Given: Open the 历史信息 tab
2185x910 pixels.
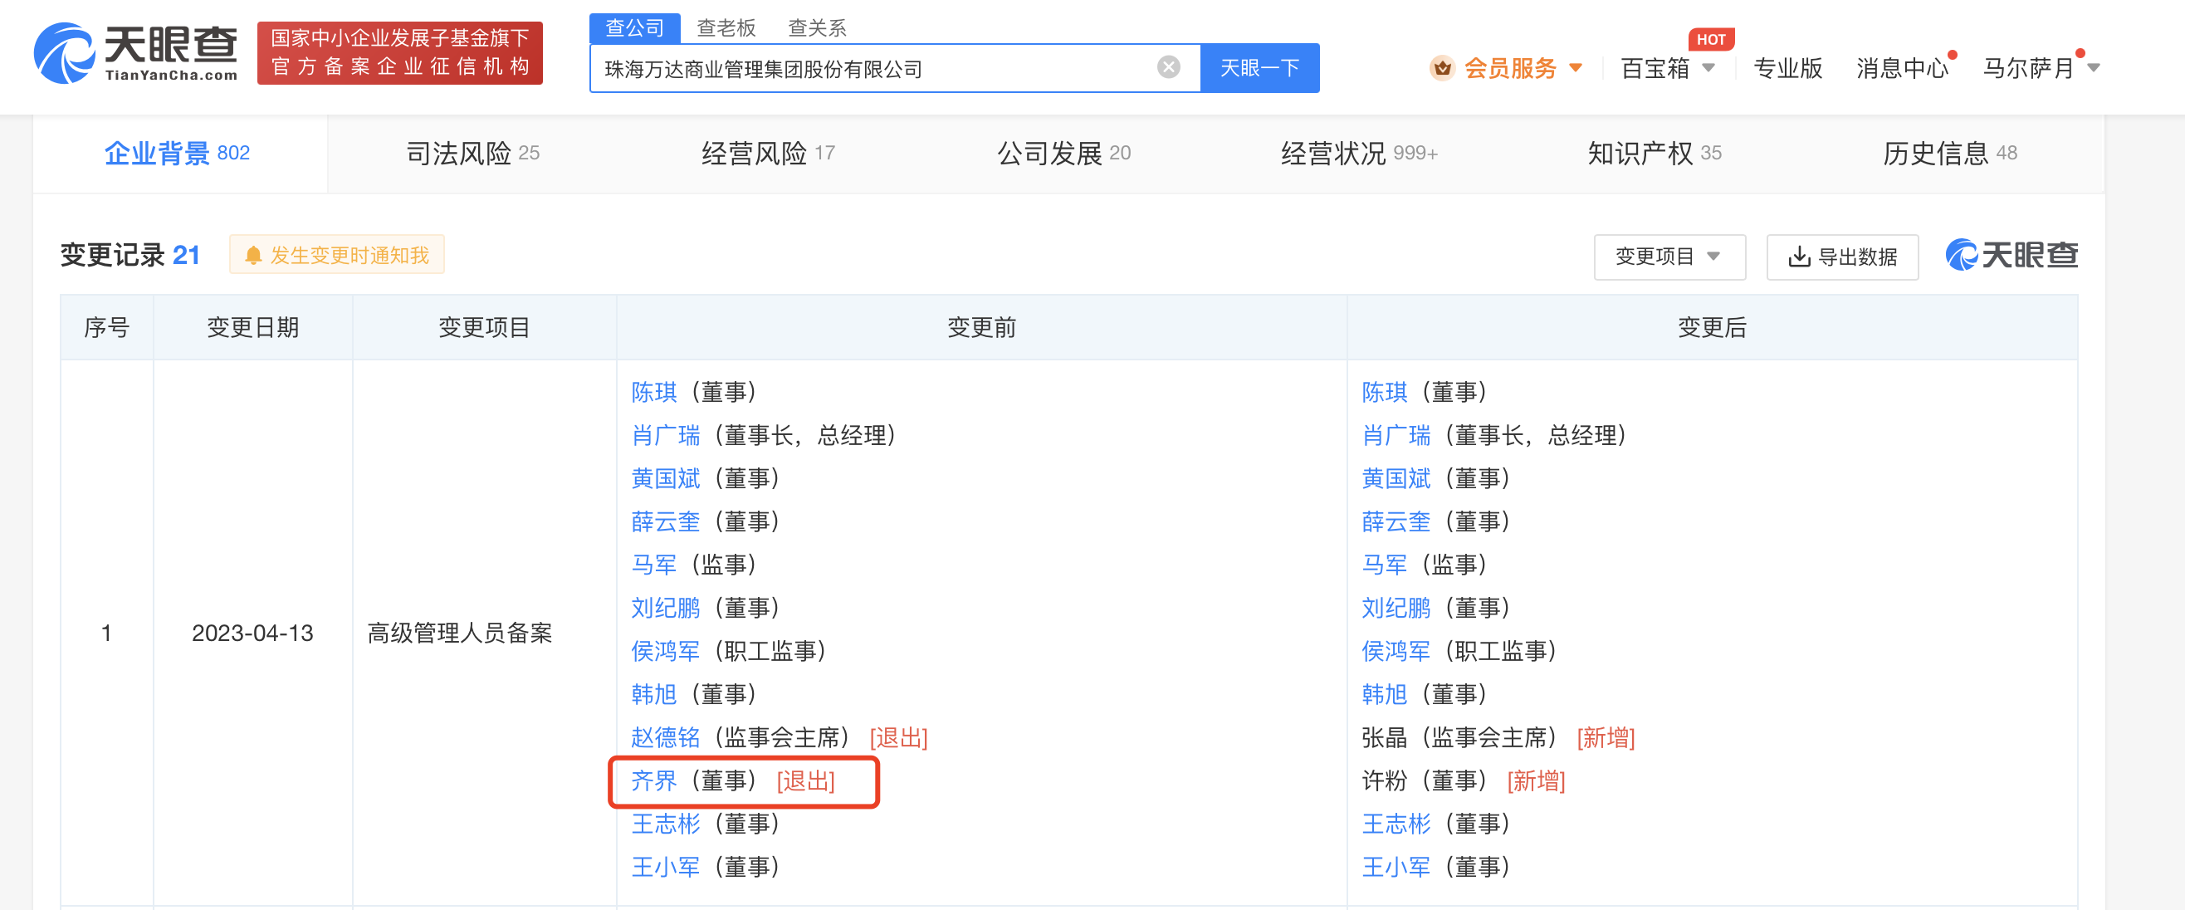Looking at the screenshot, I should point(1949,154).
